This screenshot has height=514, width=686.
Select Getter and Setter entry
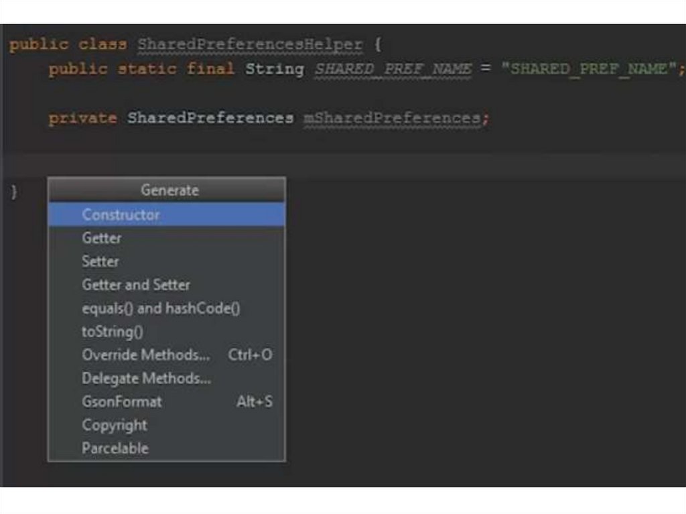tap(136, 285)
